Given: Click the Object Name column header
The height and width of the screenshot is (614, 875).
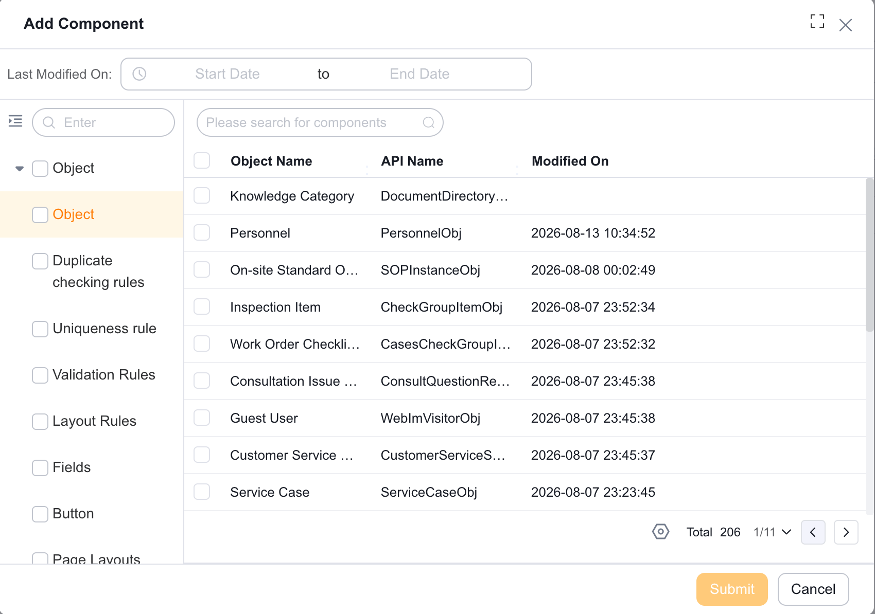Looking at the screenshot, I should click(271, 161).
